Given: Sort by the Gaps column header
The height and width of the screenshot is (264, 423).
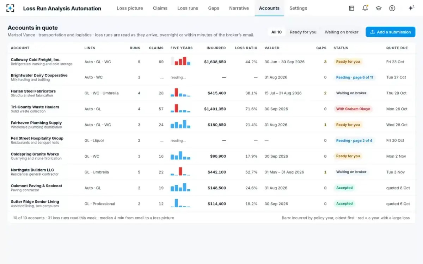Looking at the screenshot, I should (321, 48).
